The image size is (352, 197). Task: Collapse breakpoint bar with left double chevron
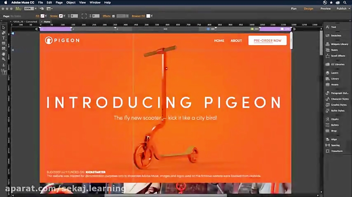(x=37, y=29)
